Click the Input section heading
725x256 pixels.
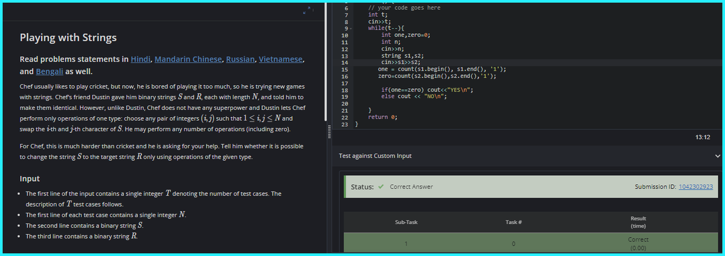[30, 179]
